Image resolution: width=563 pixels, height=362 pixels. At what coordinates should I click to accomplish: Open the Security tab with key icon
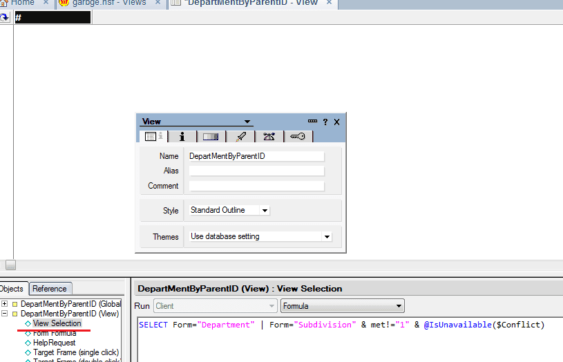pos(298,137)
